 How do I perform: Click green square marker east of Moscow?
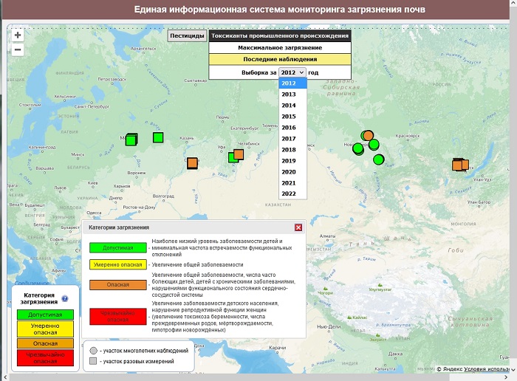pos(158,137)
